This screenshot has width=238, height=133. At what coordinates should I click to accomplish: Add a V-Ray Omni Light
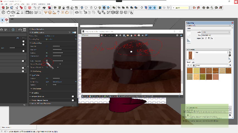pyautogui.click(x=62, y=12)
